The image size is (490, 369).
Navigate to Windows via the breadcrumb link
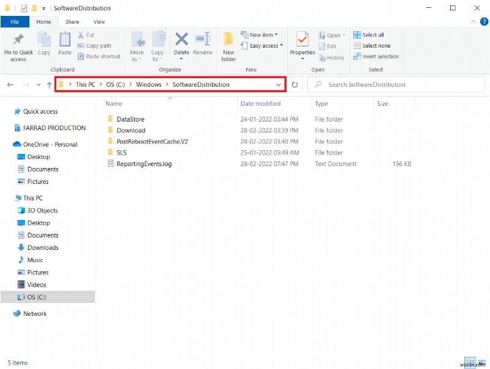(x=148, y=84)
